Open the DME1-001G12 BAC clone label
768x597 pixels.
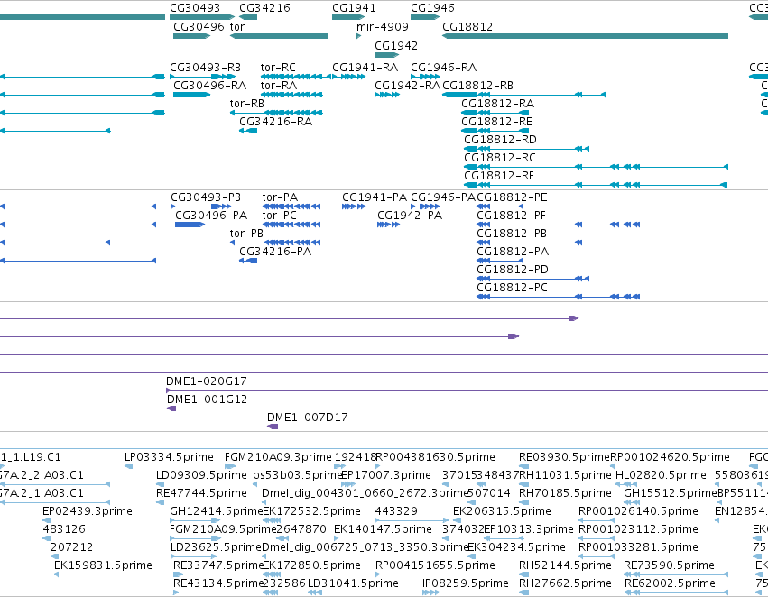pos(207,400)
